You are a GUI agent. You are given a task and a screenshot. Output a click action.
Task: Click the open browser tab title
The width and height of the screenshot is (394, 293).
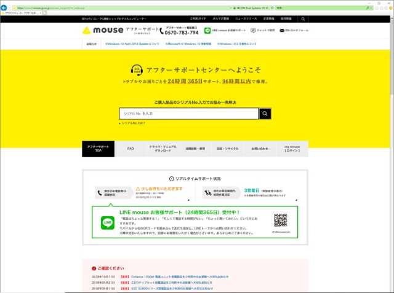[x=22, y=13]
